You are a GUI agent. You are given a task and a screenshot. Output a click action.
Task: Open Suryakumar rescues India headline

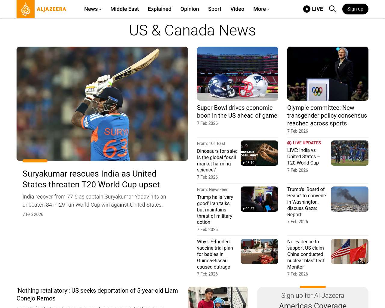tap(91, 179)
